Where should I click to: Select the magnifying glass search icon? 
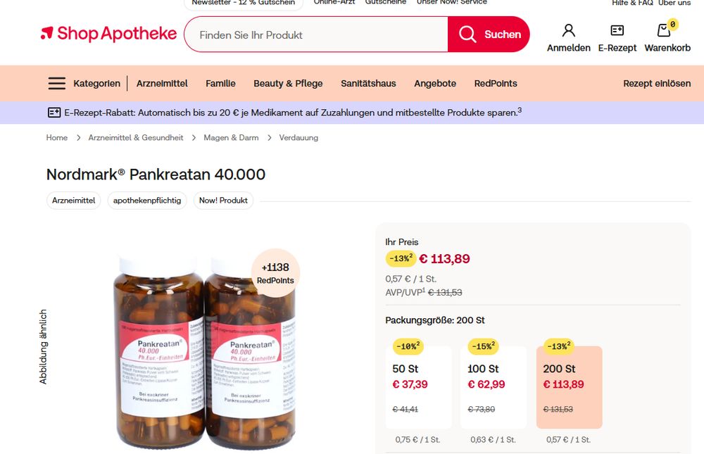(467, 34)
